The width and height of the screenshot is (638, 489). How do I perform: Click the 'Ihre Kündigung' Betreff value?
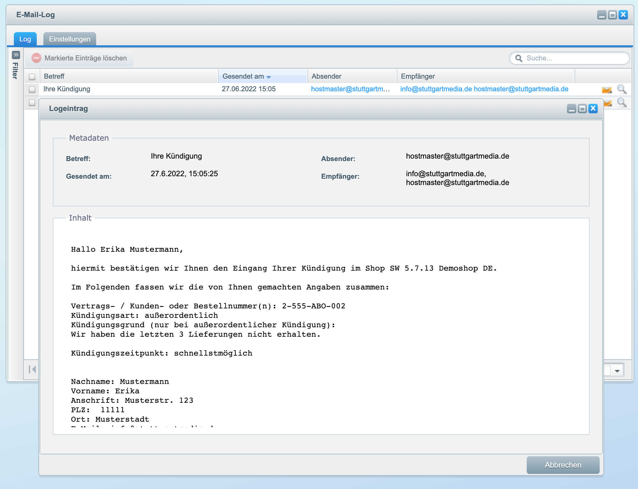pyautogui.click(x=176, y=156)
